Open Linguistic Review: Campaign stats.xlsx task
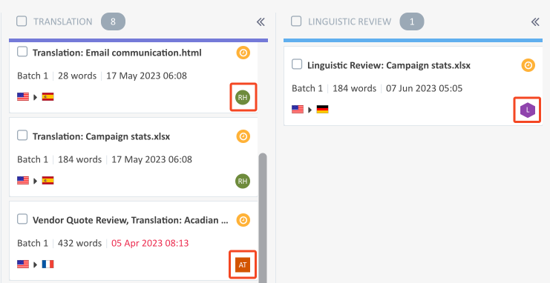This screenshot has height=283, width=550. 389,65
